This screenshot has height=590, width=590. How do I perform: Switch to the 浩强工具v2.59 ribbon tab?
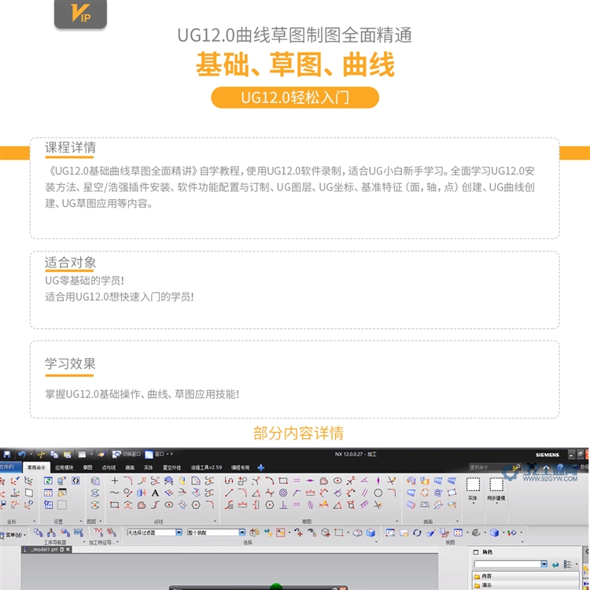(x=206, y=468)
